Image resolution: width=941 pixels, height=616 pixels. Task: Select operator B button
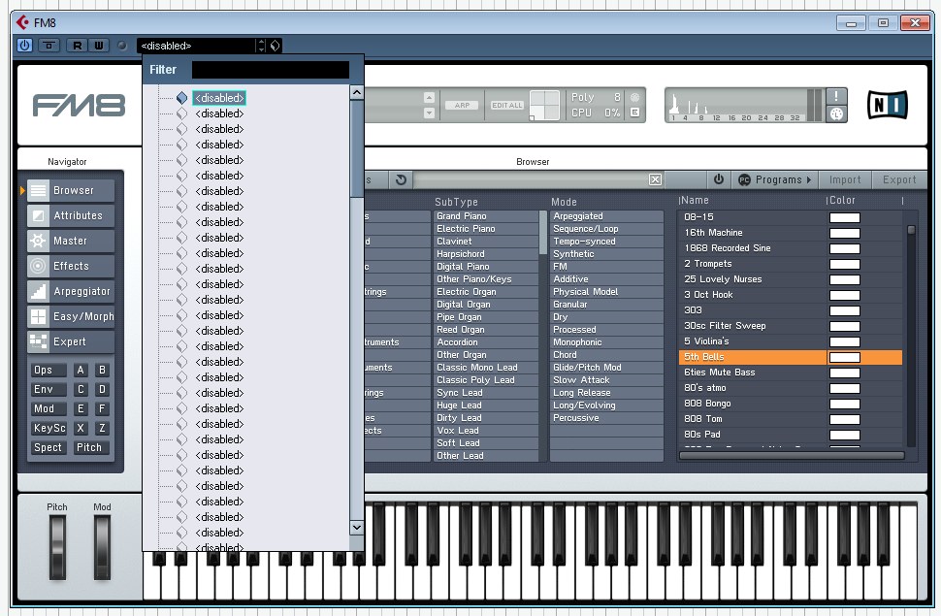tap(102, 370)
